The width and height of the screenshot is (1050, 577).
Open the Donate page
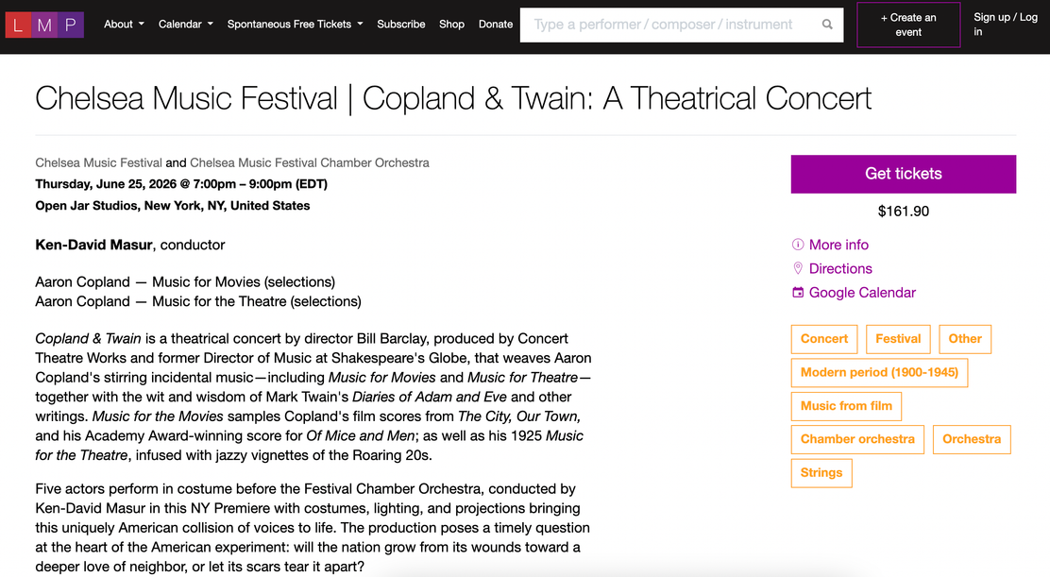[496, 25]
